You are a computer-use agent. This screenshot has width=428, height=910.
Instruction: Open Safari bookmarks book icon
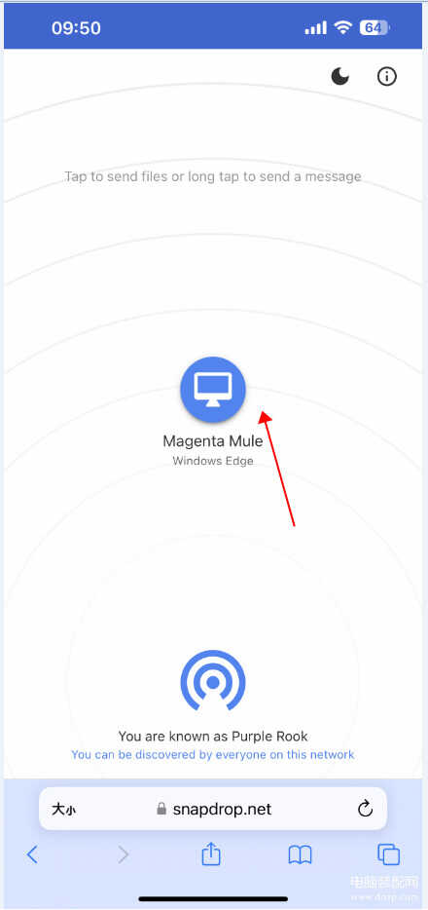pos(300,854)
